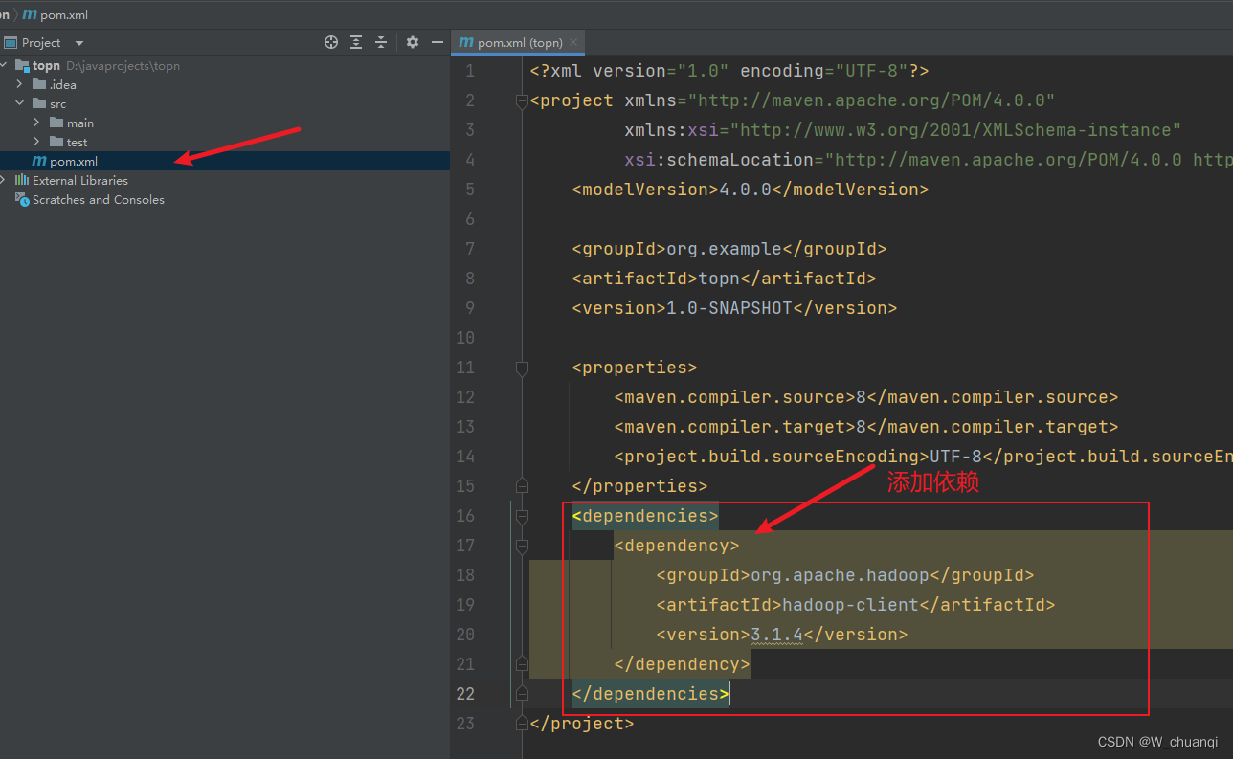Click the Maven icon in the breadcrumb bar
This screenshot has height=759, width=1233.
pos(30,14)
